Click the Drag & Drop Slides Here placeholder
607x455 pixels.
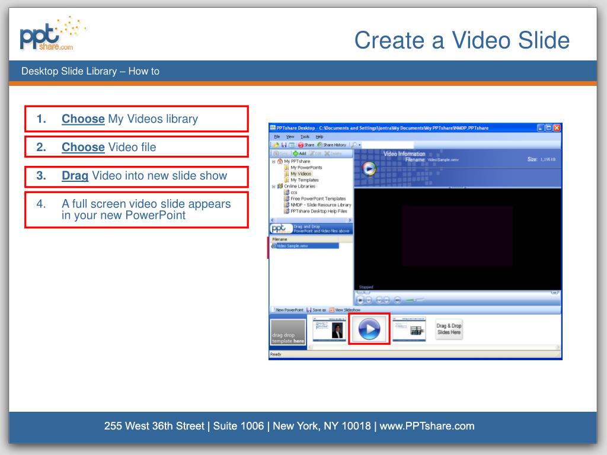pyautogui.click(x=449, y=329)
